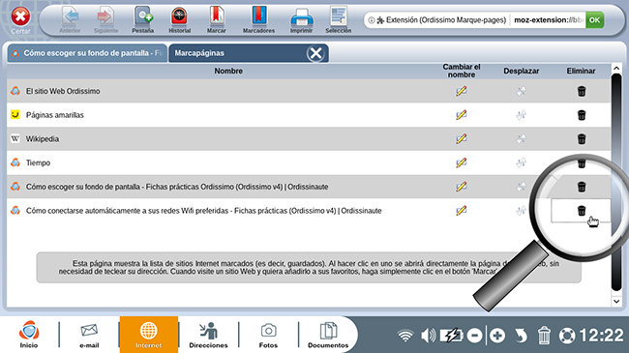
Task: Rename El sitio Web Ordissimo with the pencil
Action: click(462, 91)
